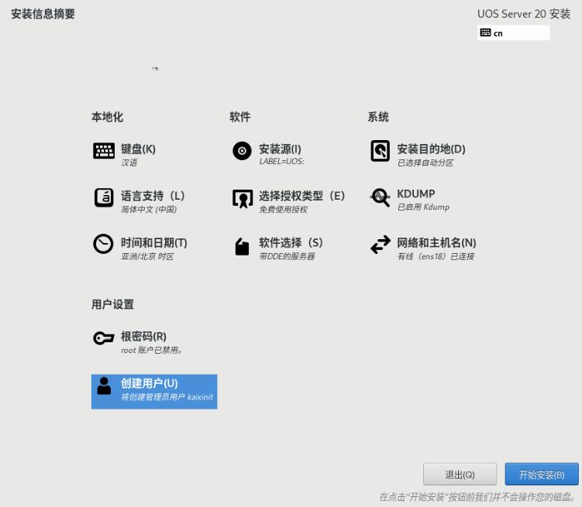
Task: Select the 根密码(R) label
Action: [143, 337]
